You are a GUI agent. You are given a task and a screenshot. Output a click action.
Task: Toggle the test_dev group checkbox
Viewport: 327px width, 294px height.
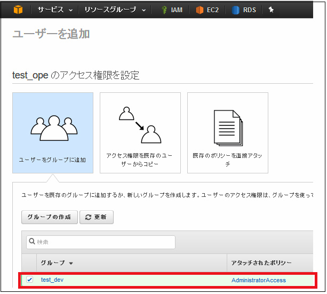(30, 280)
